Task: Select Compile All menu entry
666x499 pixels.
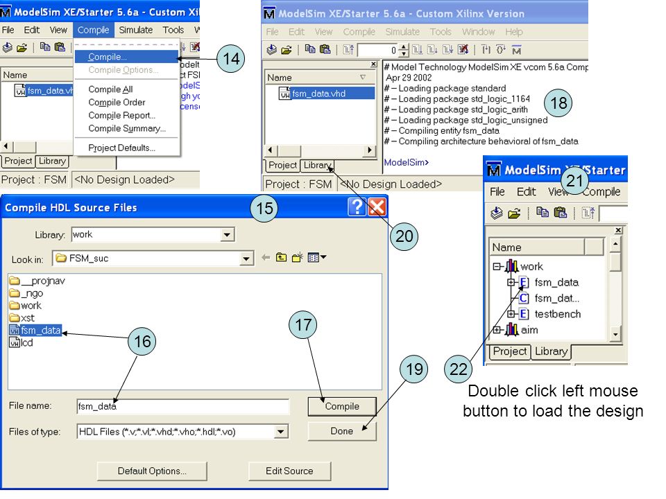Action: click(x=110, y=89)
